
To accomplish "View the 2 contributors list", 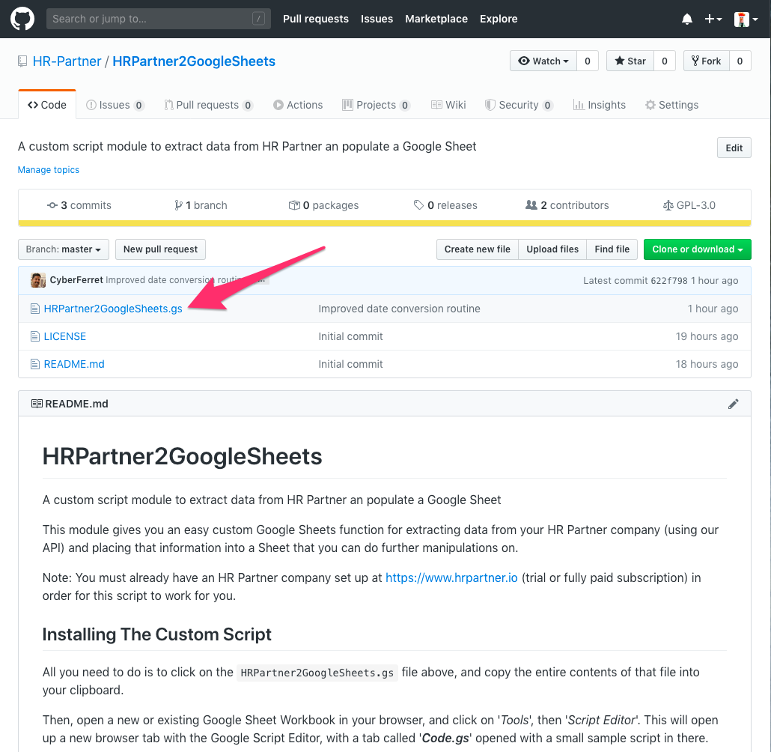I will click(x=567, y=205).
